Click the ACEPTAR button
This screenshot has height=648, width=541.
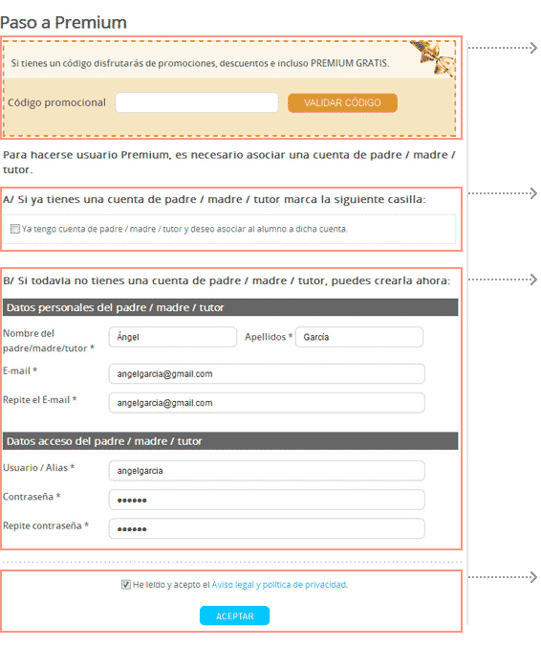(x=234, y=615)
